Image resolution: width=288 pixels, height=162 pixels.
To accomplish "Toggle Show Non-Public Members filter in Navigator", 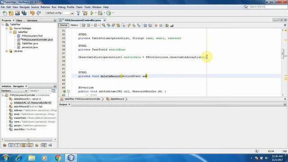I will point(24,145).
